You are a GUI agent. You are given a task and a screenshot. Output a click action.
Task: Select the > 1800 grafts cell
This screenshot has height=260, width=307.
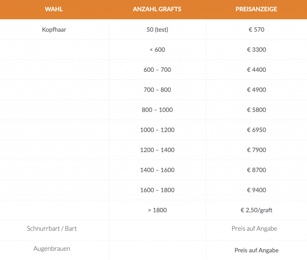157,210
